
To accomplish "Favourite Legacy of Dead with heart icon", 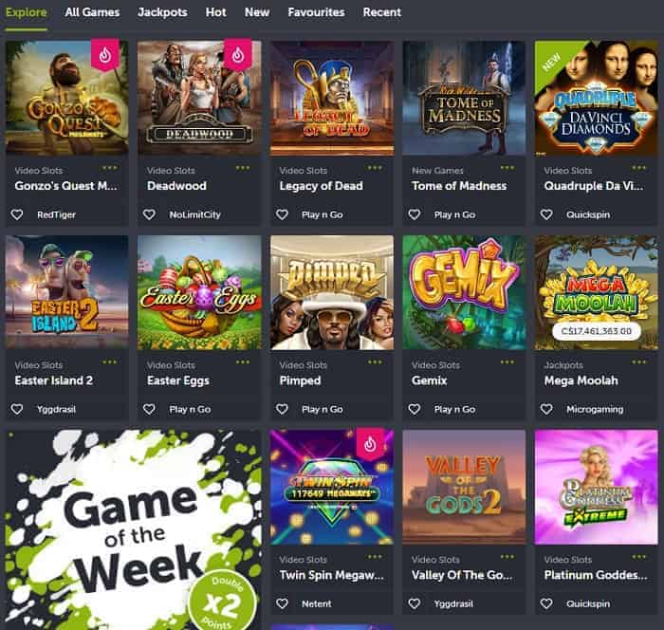I will pyautogui.click(x=282, y=214).
